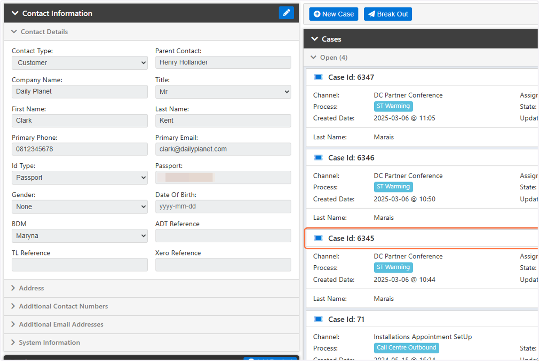Click the Company Name field Daily Planet
This screenshot has height=361, width=539.
80,92
